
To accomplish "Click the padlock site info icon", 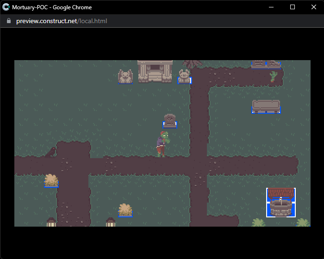I will [x=9, y=21].
